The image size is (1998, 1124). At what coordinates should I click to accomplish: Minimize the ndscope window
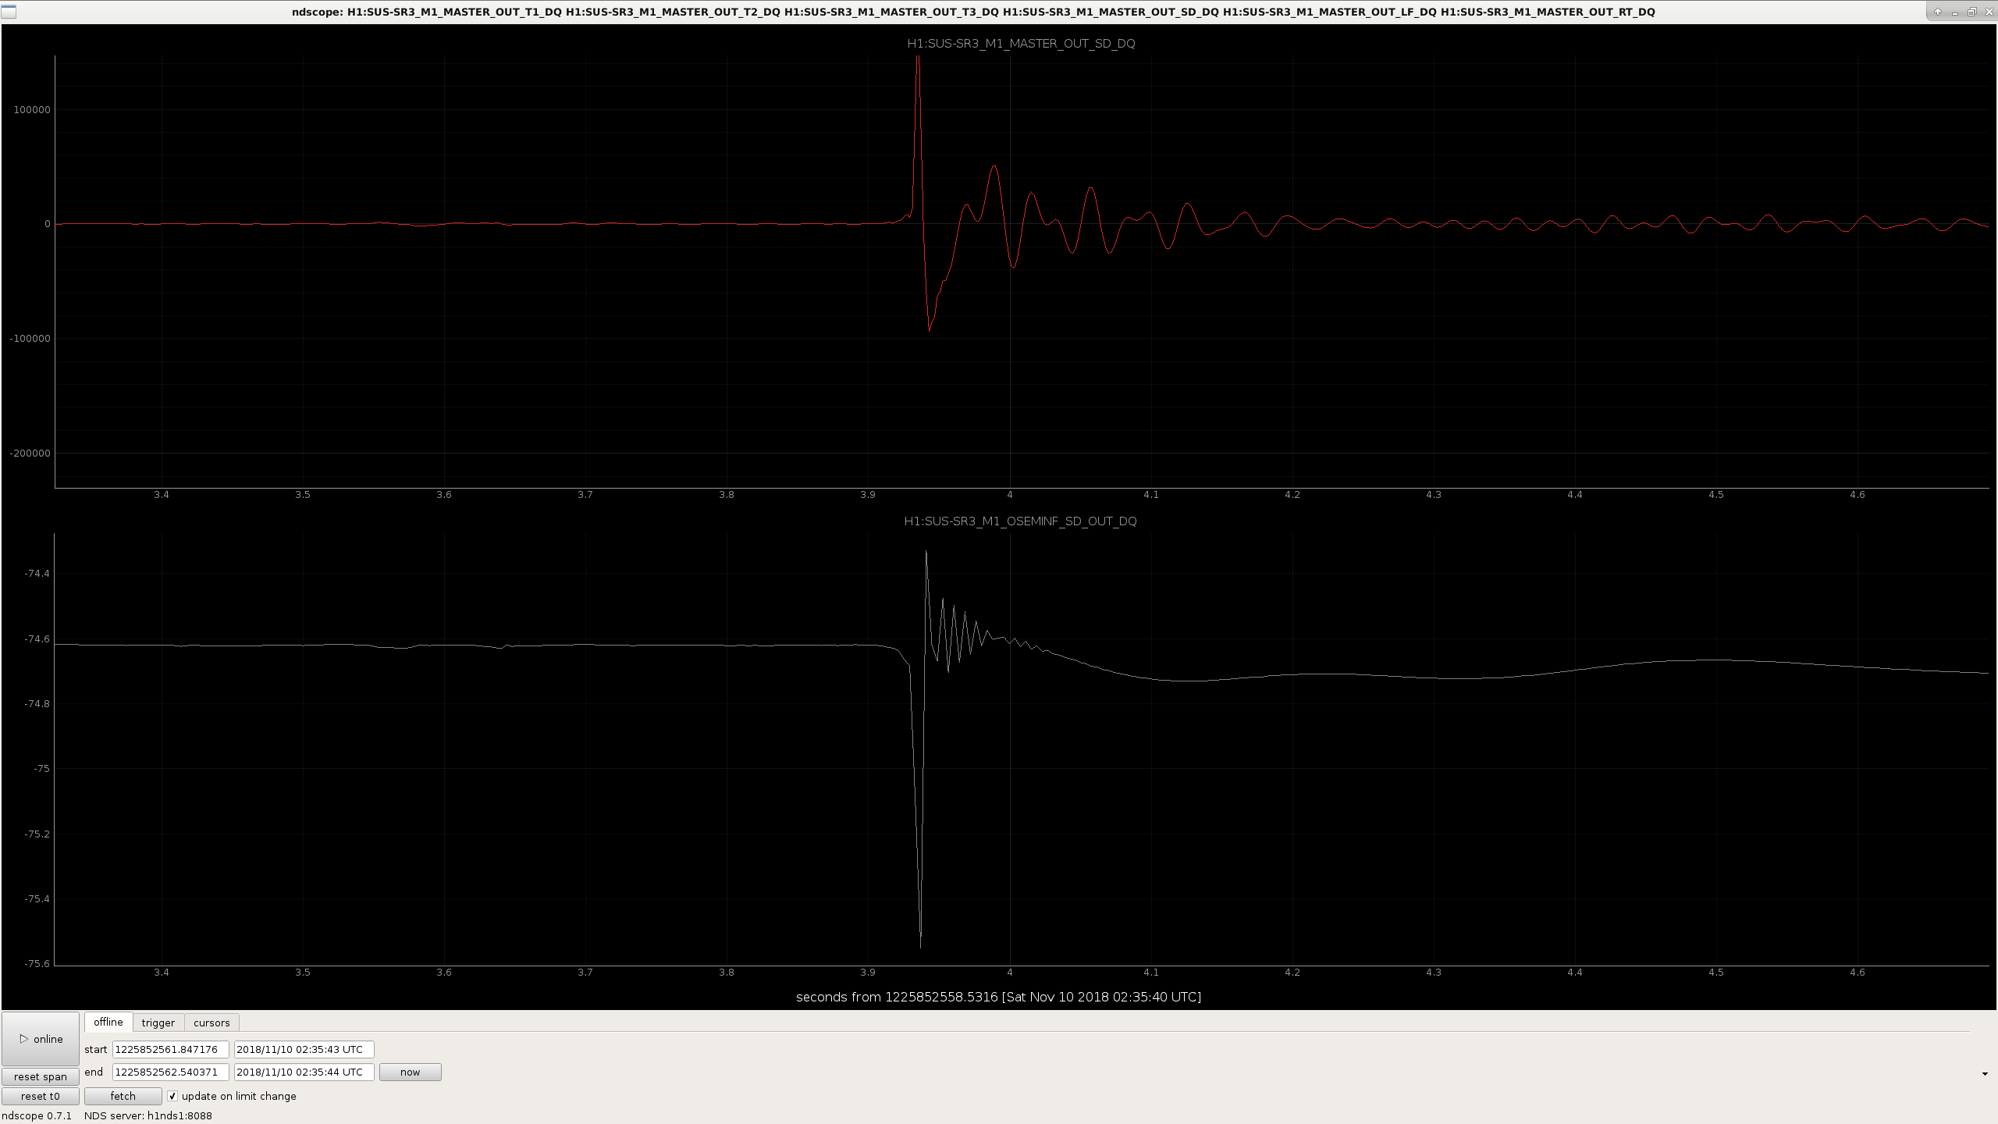point(1954,12)
